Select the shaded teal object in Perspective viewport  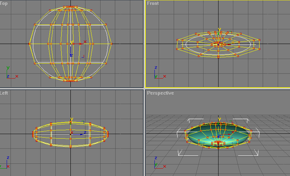218,135
